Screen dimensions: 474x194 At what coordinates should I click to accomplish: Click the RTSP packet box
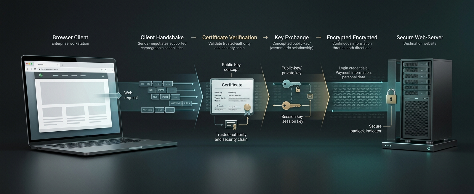coord(160,110)
